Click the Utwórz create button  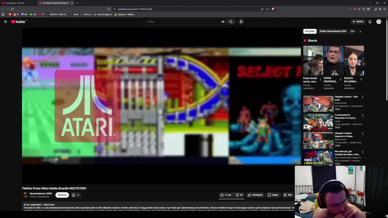pos(358,21)
